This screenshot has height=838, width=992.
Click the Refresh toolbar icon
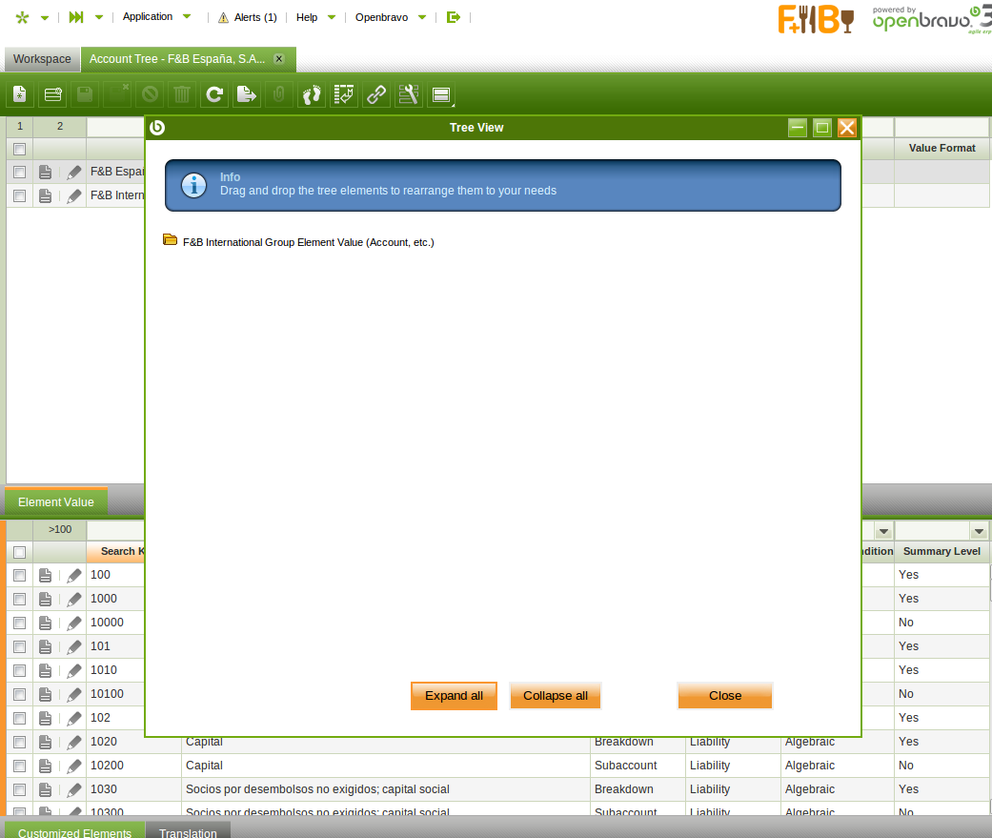(x=214, y=95)
